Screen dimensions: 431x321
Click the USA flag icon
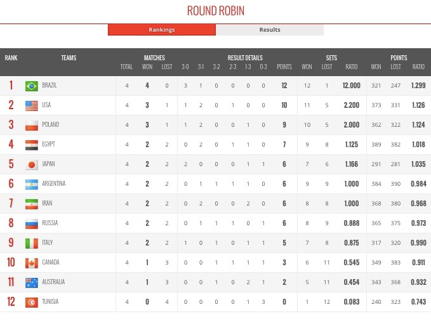point(32,105)
